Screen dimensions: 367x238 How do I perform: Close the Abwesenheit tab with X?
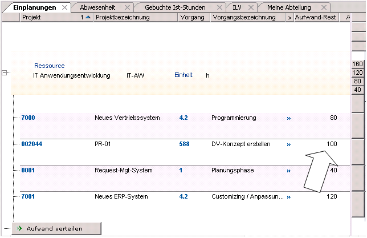coord(127,7)
